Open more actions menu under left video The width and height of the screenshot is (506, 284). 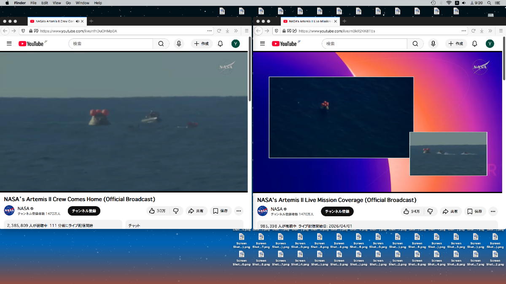[239, 211]
